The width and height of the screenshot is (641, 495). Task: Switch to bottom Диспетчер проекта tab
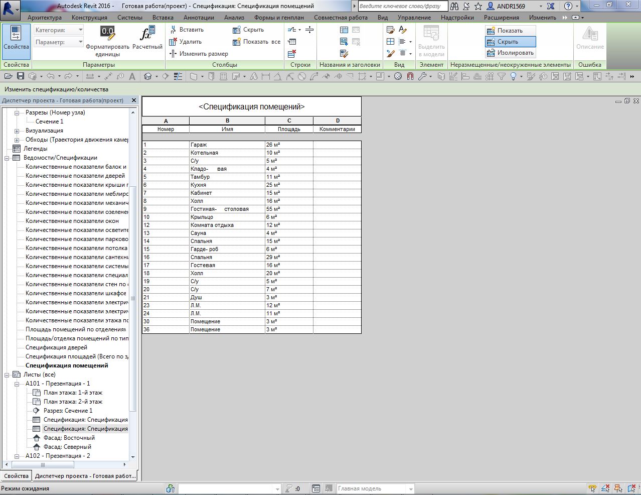[85, 476]
